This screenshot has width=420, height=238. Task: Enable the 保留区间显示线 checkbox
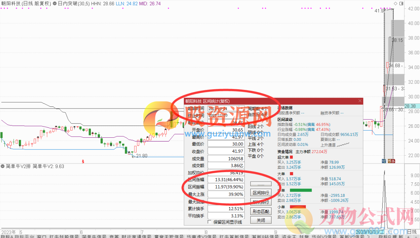tap(209, 222)
